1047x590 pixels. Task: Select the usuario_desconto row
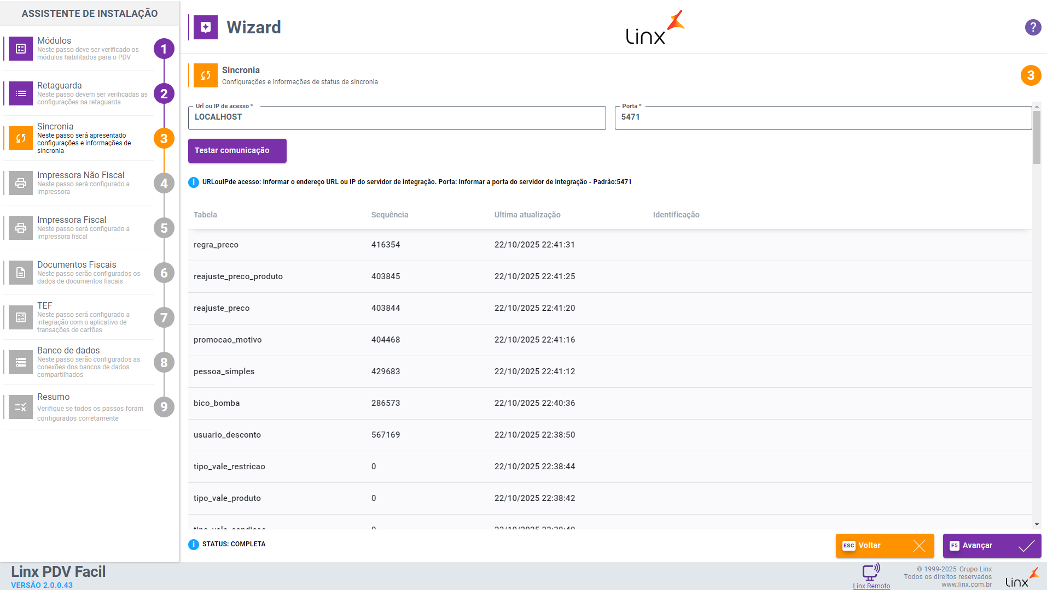click(x=610, y=435)
